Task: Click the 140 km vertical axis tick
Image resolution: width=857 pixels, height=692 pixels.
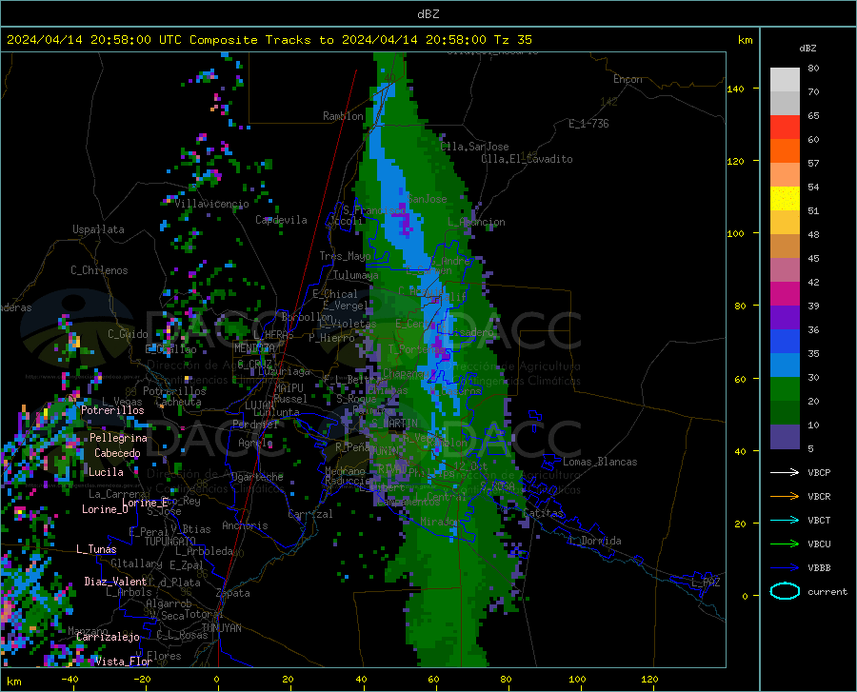Action: click(x=736, y=89)
